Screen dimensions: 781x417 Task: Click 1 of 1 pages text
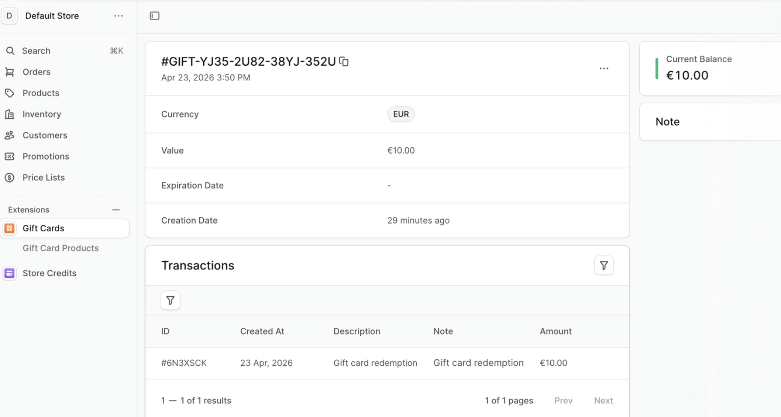click(509, 400)
